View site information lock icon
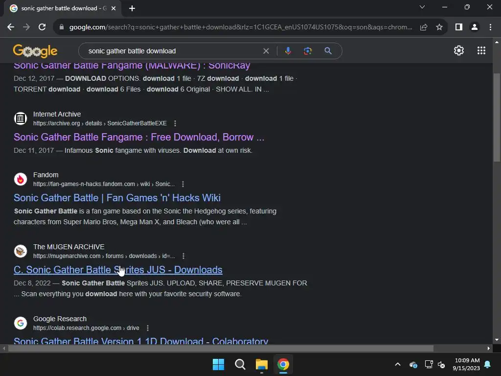 61,27
